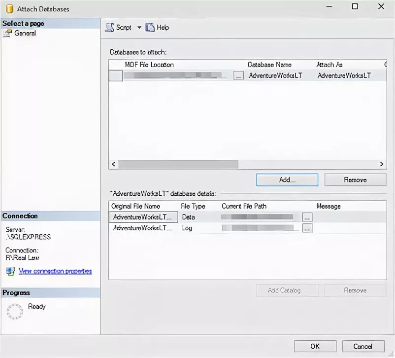
Task: Maximize the Attach Databases window
Action: click(355, 6)
